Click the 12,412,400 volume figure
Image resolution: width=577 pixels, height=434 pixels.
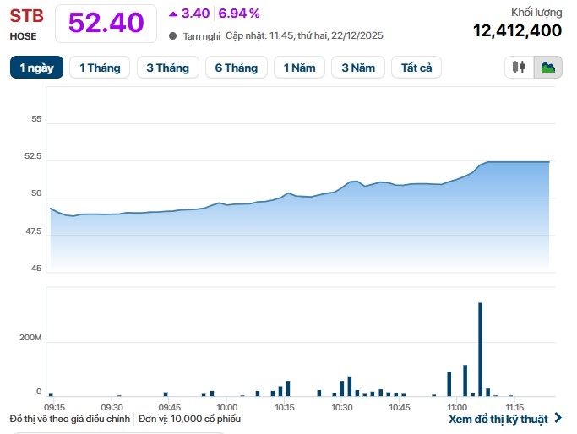point(517,30)
